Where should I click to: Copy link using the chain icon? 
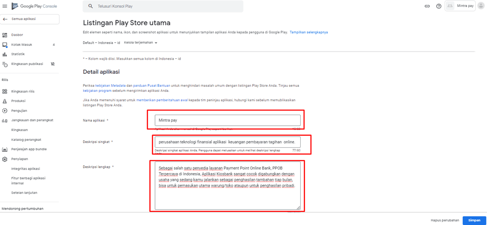[427, 6]
